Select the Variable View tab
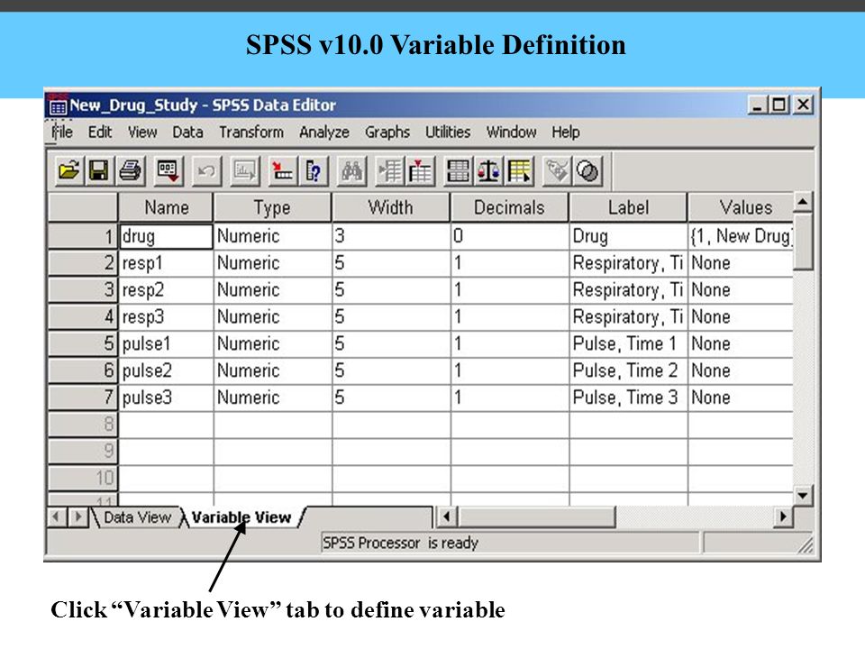The width and height of the screenshot is (865, 649). (x=241, y=517)
